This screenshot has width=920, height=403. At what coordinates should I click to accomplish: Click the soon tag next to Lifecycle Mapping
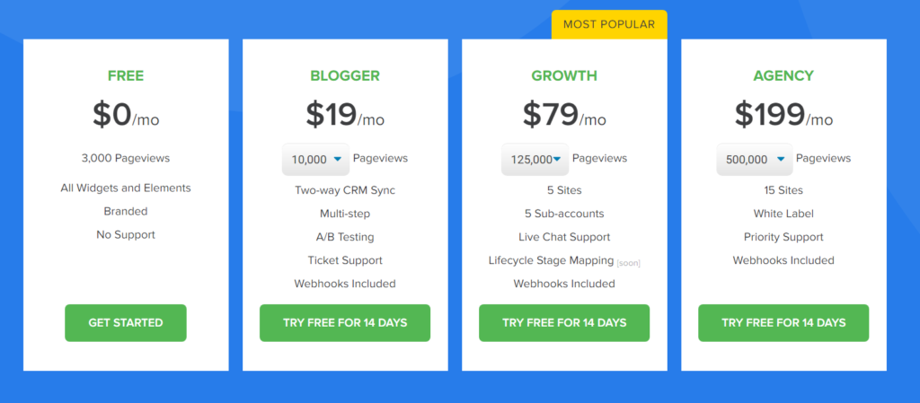tap(628, 264)
